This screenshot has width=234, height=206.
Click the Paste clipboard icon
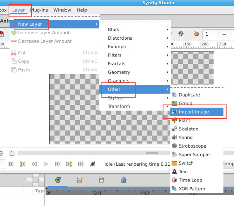(x=14, y=70)
